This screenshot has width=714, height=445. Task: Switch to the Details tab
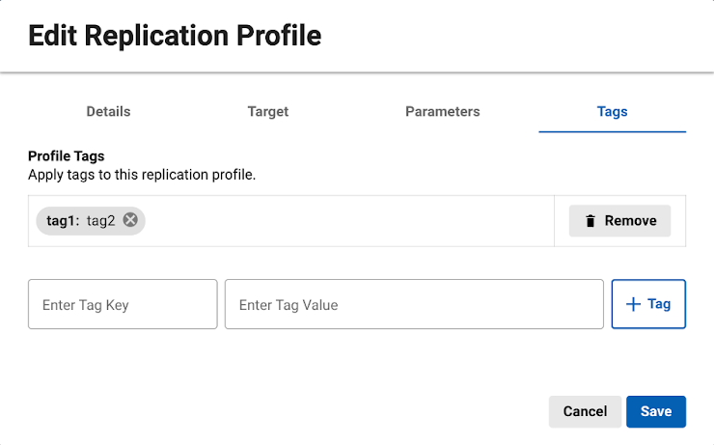[x=108, y=111]
